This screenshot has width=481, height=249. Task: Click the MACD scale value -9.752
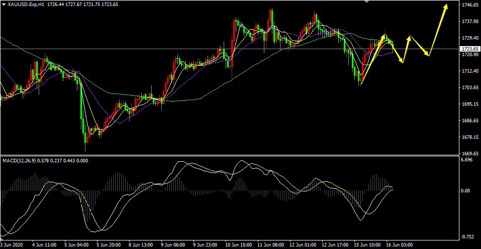pos(467,237)
